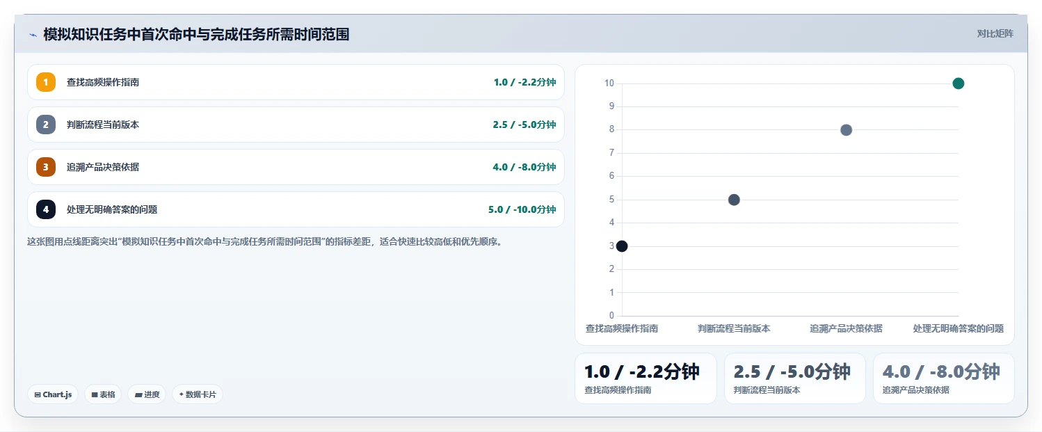Click the x-axis label 判断流程当前版本
Viewport: 1042px width, 432px height.
click(x=734, y=328)
